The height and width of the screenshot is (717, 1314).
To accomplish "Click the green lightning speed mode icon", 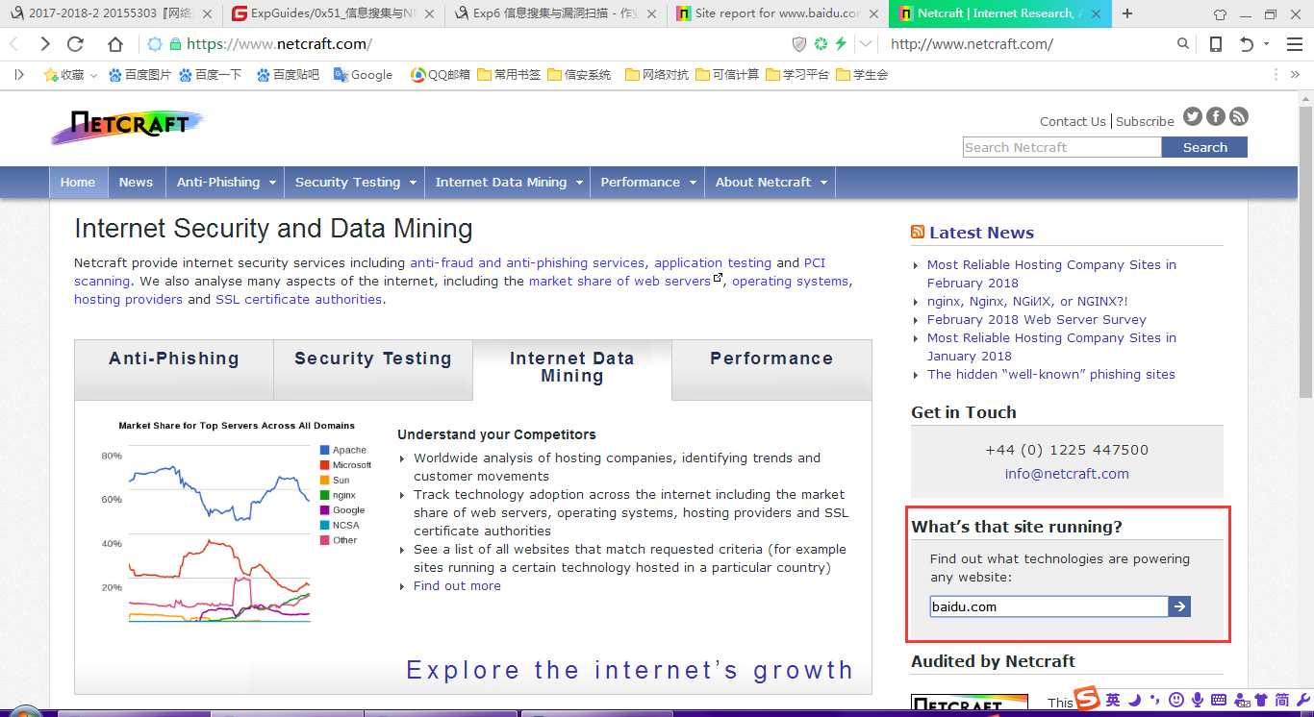I will pos(841,44).
